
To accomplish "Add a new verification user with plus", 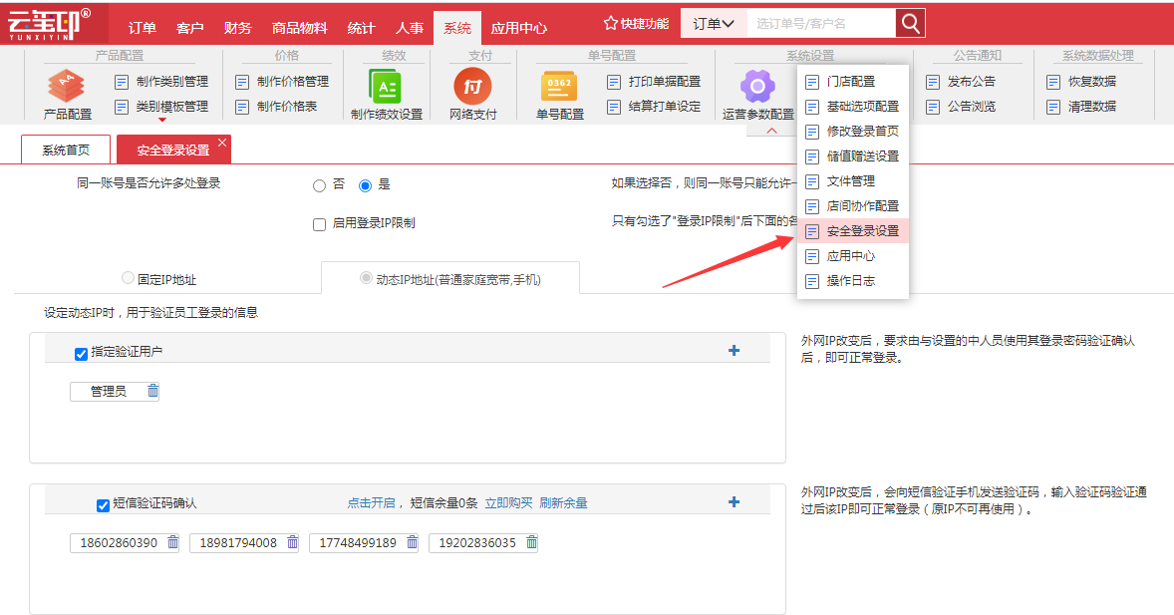I will [x=734, y=351].
